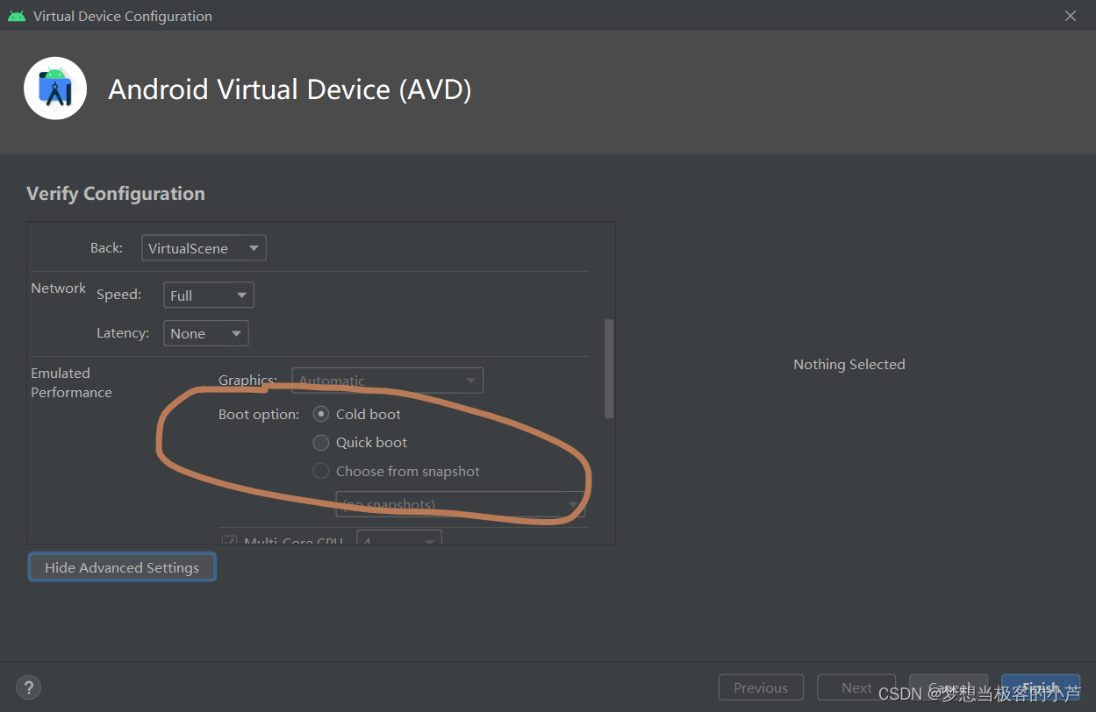
Task: Open the help question mark icon
Action: (x=29, y=687)
